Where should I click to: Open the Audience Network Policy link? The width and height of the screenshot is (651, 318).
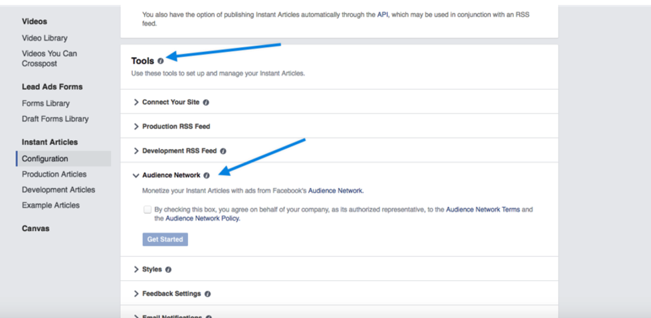[202, 218]
